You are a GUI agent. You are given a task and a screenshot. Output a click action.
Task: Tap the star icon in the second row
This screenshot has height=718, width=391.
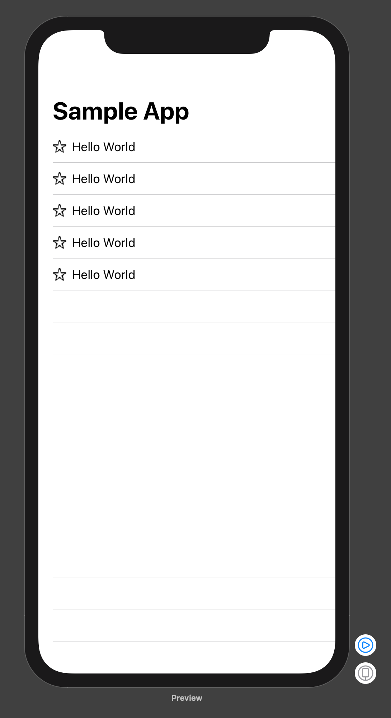(x=60, y=179)
